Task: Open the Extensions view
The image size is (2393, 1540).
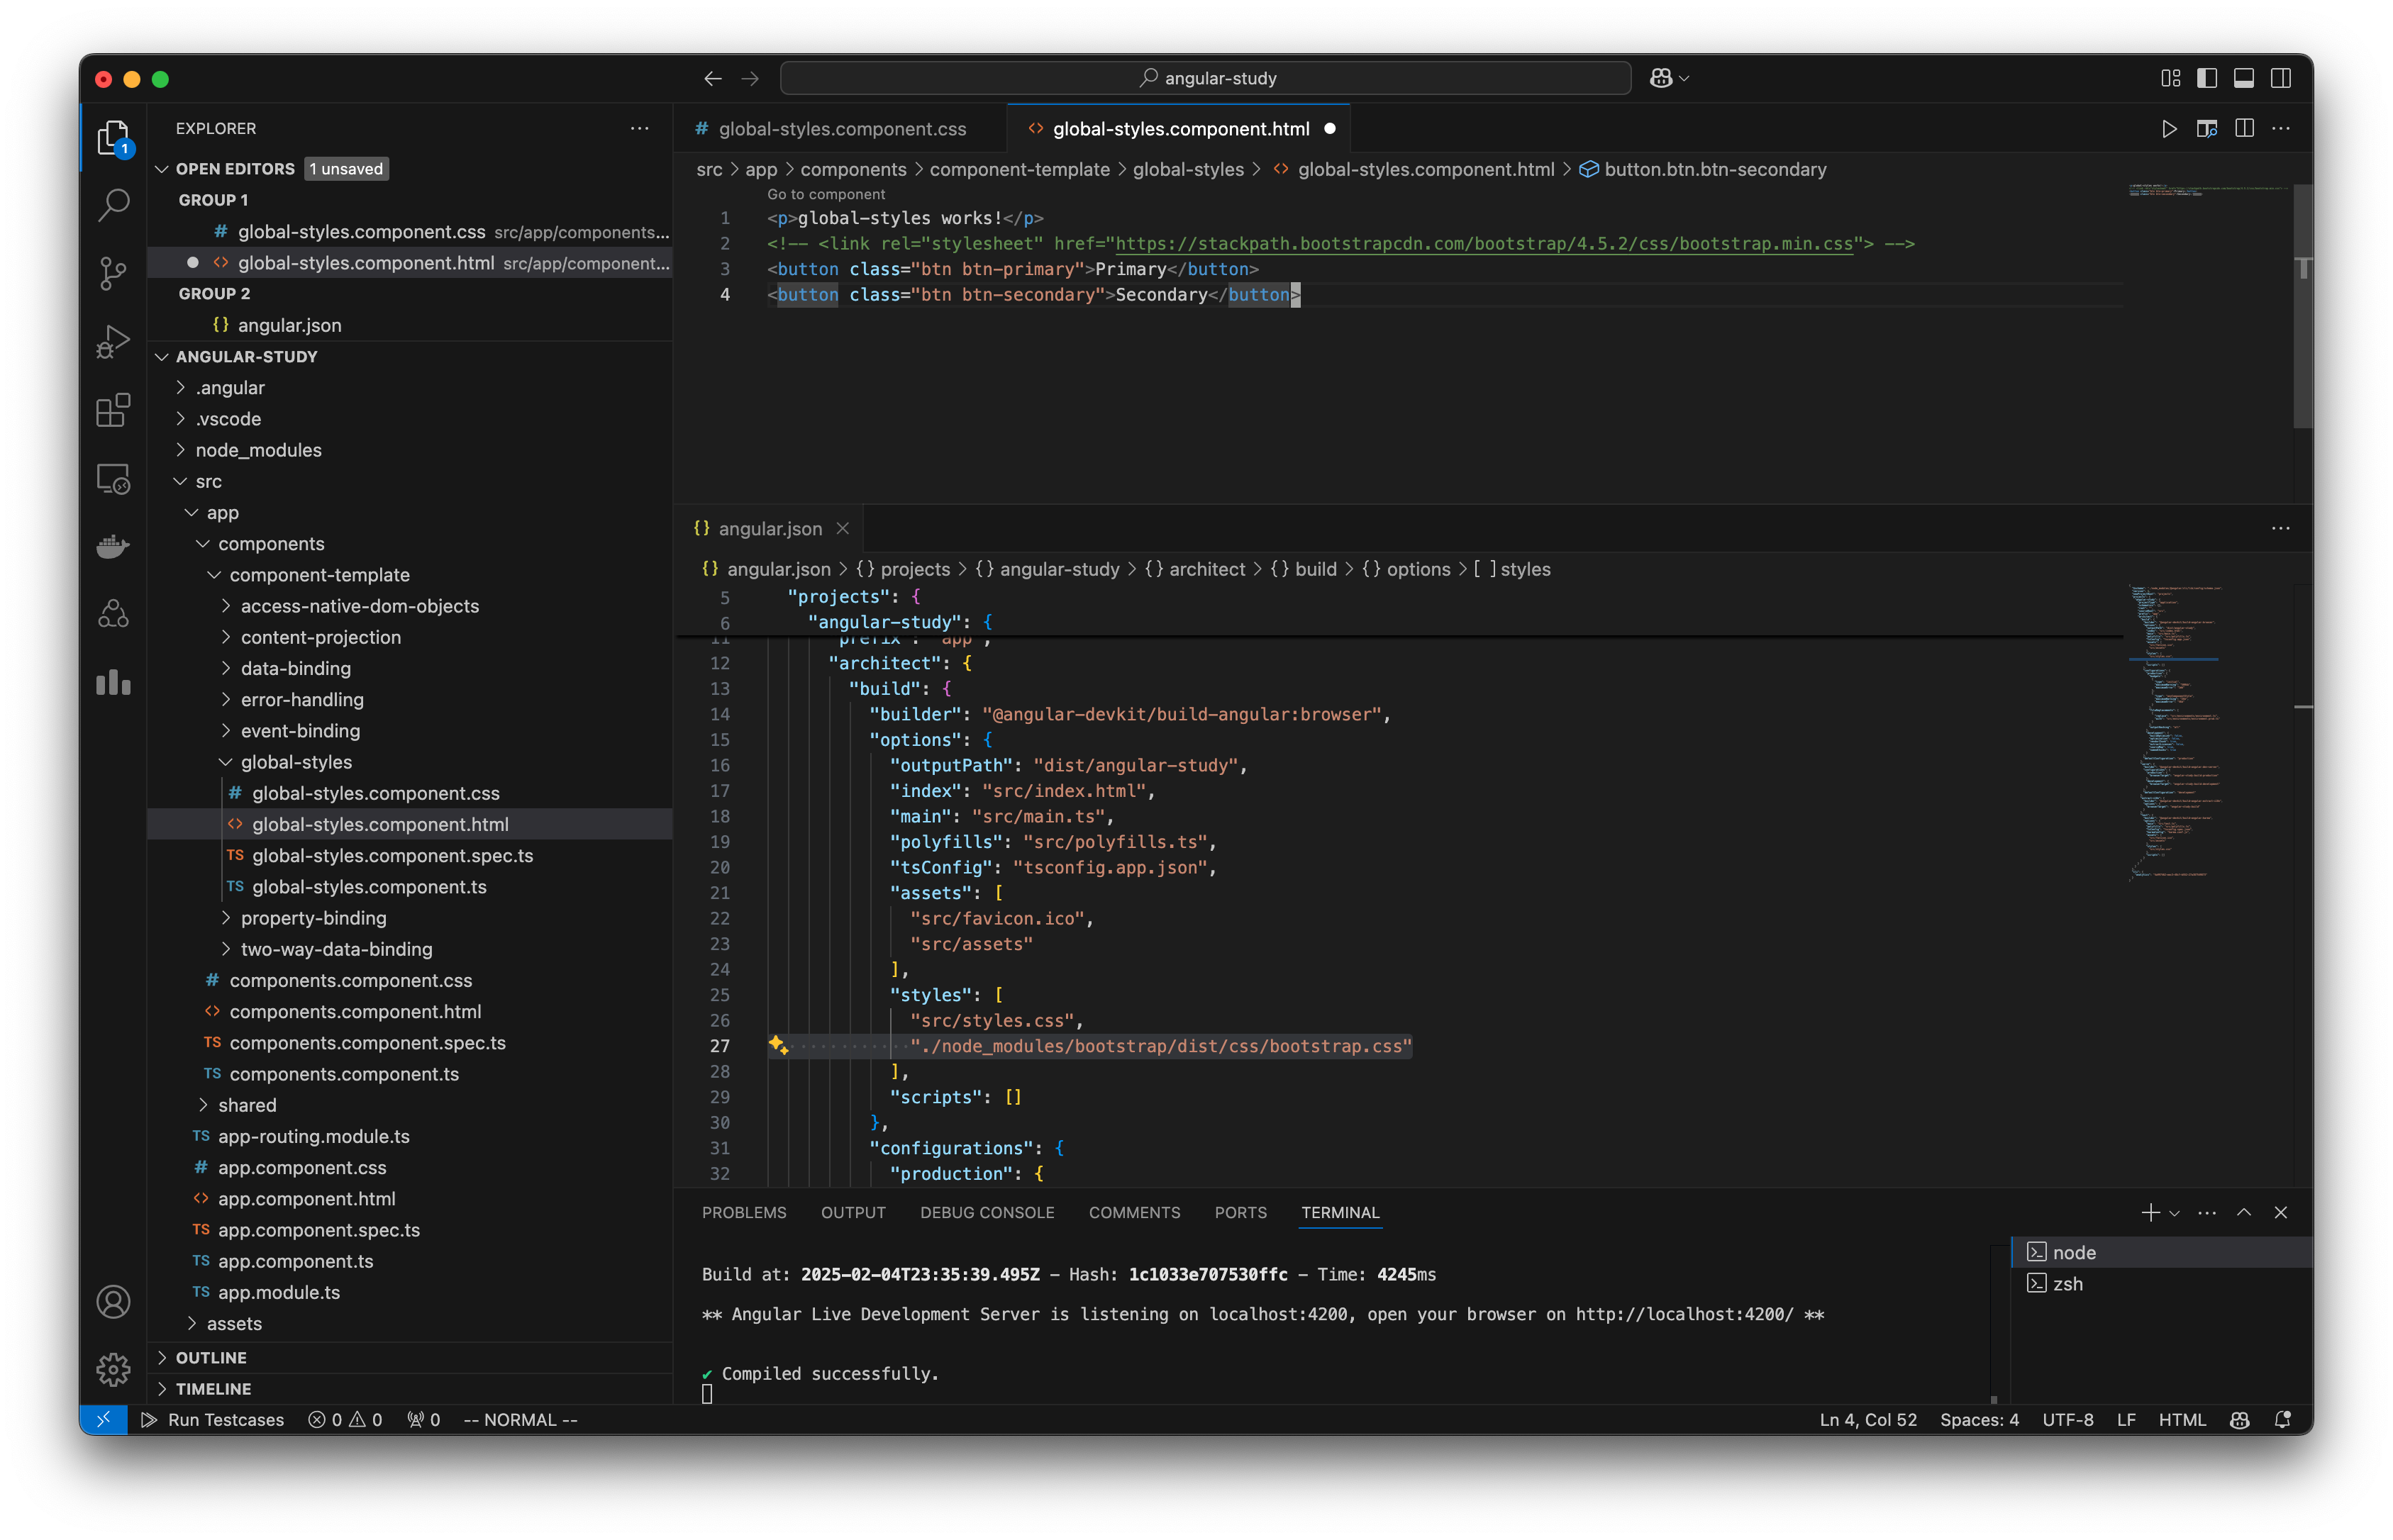Action: pyautogui.click(x=113, y=409)
